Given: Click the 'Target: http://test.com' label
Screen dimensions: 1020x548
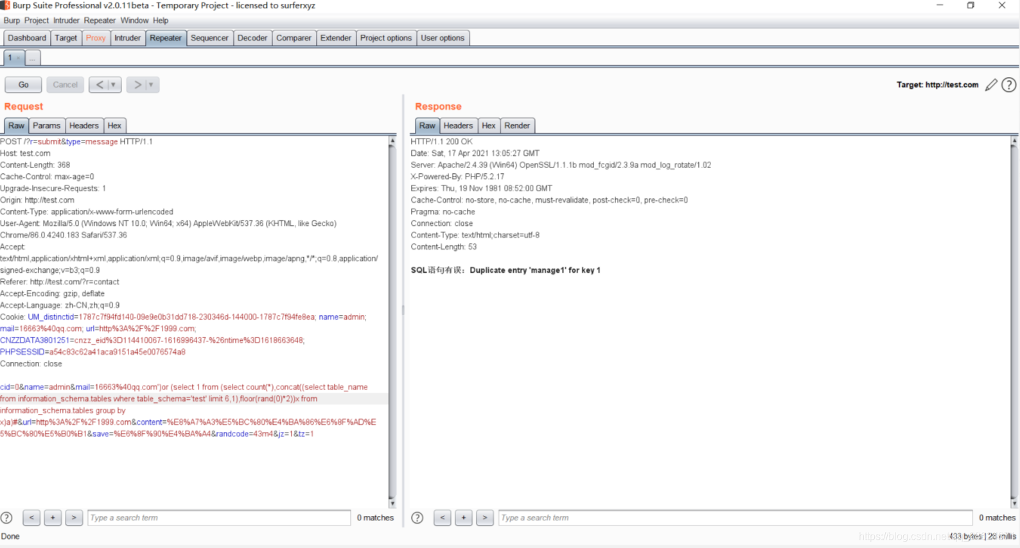Looking at the screenshot, I should click(x=937, y=85).
